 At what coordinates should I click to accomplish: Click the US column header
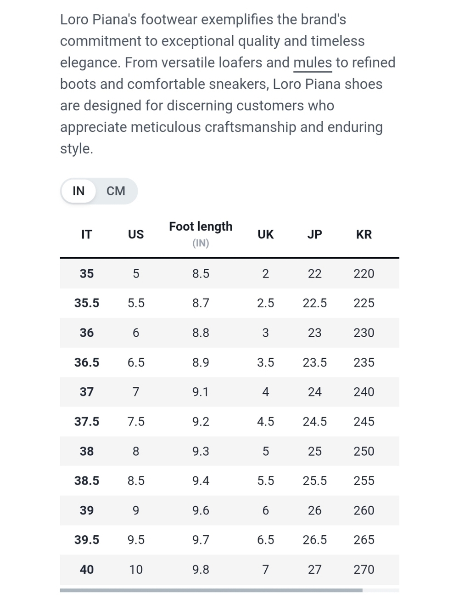(x=136, y=234)
